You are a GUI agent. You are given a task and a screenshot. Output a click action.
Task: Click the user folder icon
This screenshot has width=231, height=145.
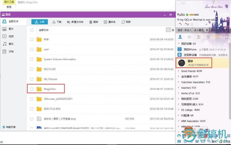[x=39, y=49]
